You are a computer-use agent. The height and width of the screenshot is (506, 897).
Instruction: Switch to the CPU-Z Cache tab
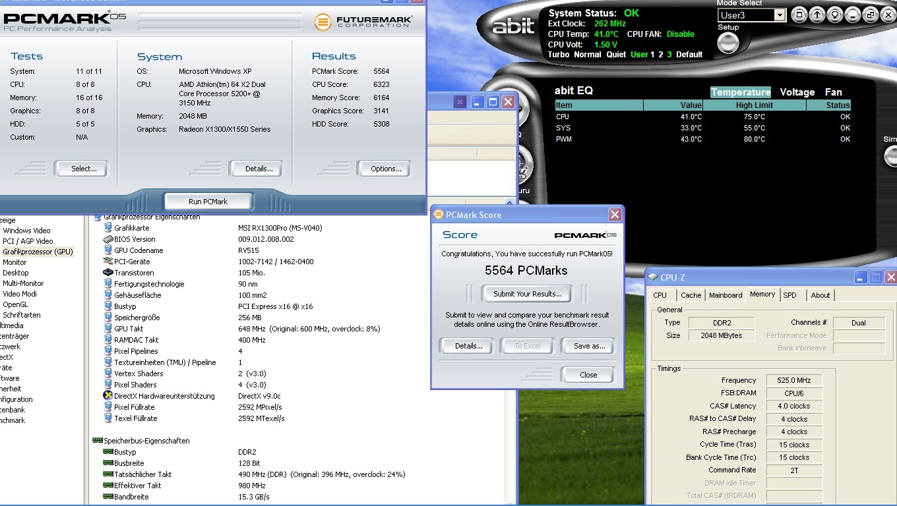coord(691,295)
